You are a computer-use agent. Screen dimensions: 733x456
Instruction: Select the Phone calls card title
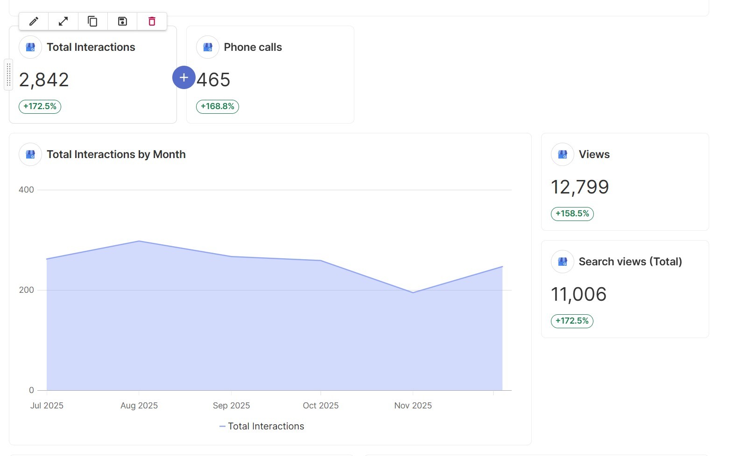tap(253, 47)
